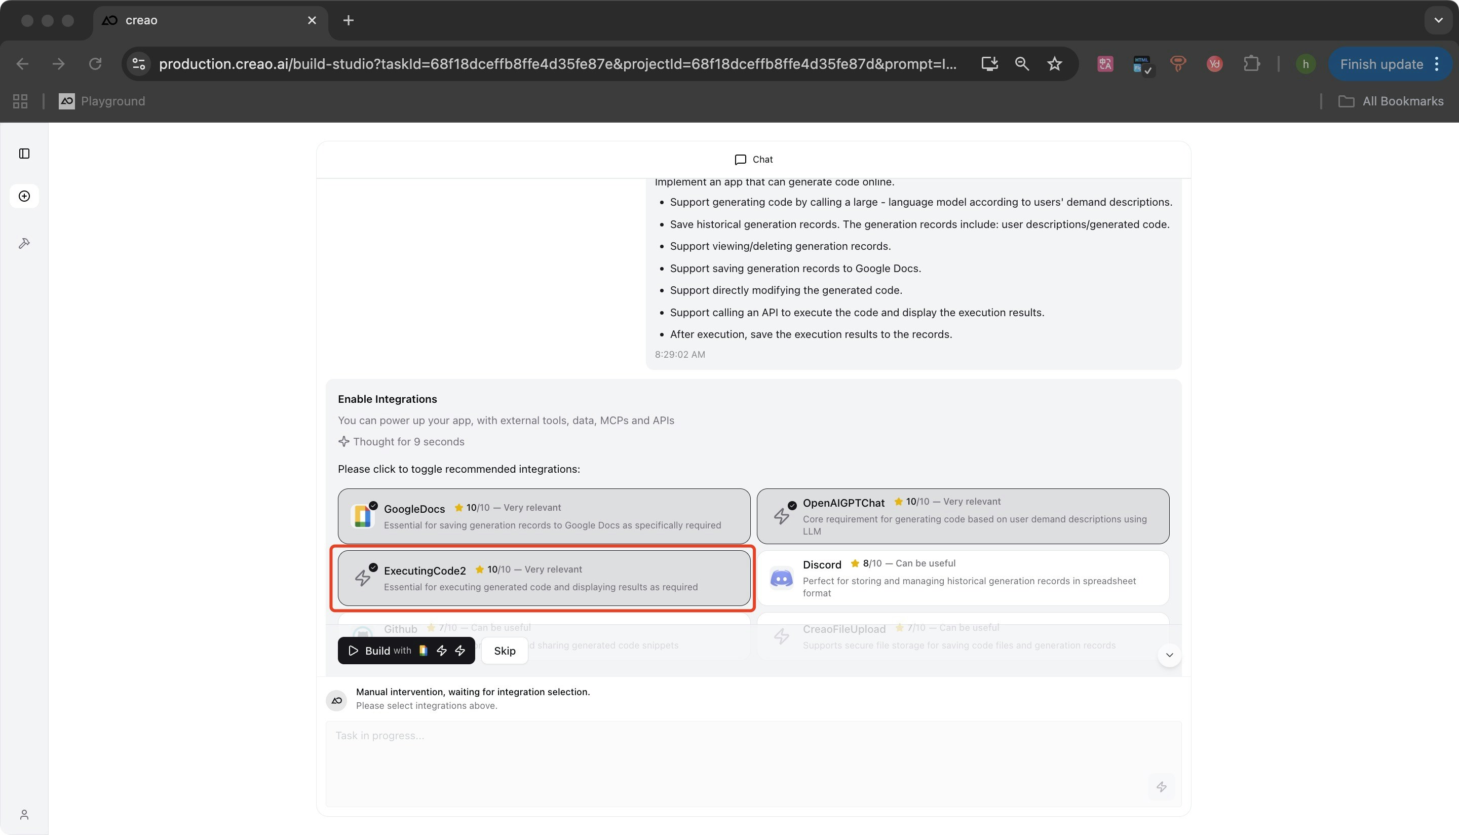Deselect the ExecutingCode2 integration
The height and width of the screenshot is (835, 1459).
pos(544,578)
